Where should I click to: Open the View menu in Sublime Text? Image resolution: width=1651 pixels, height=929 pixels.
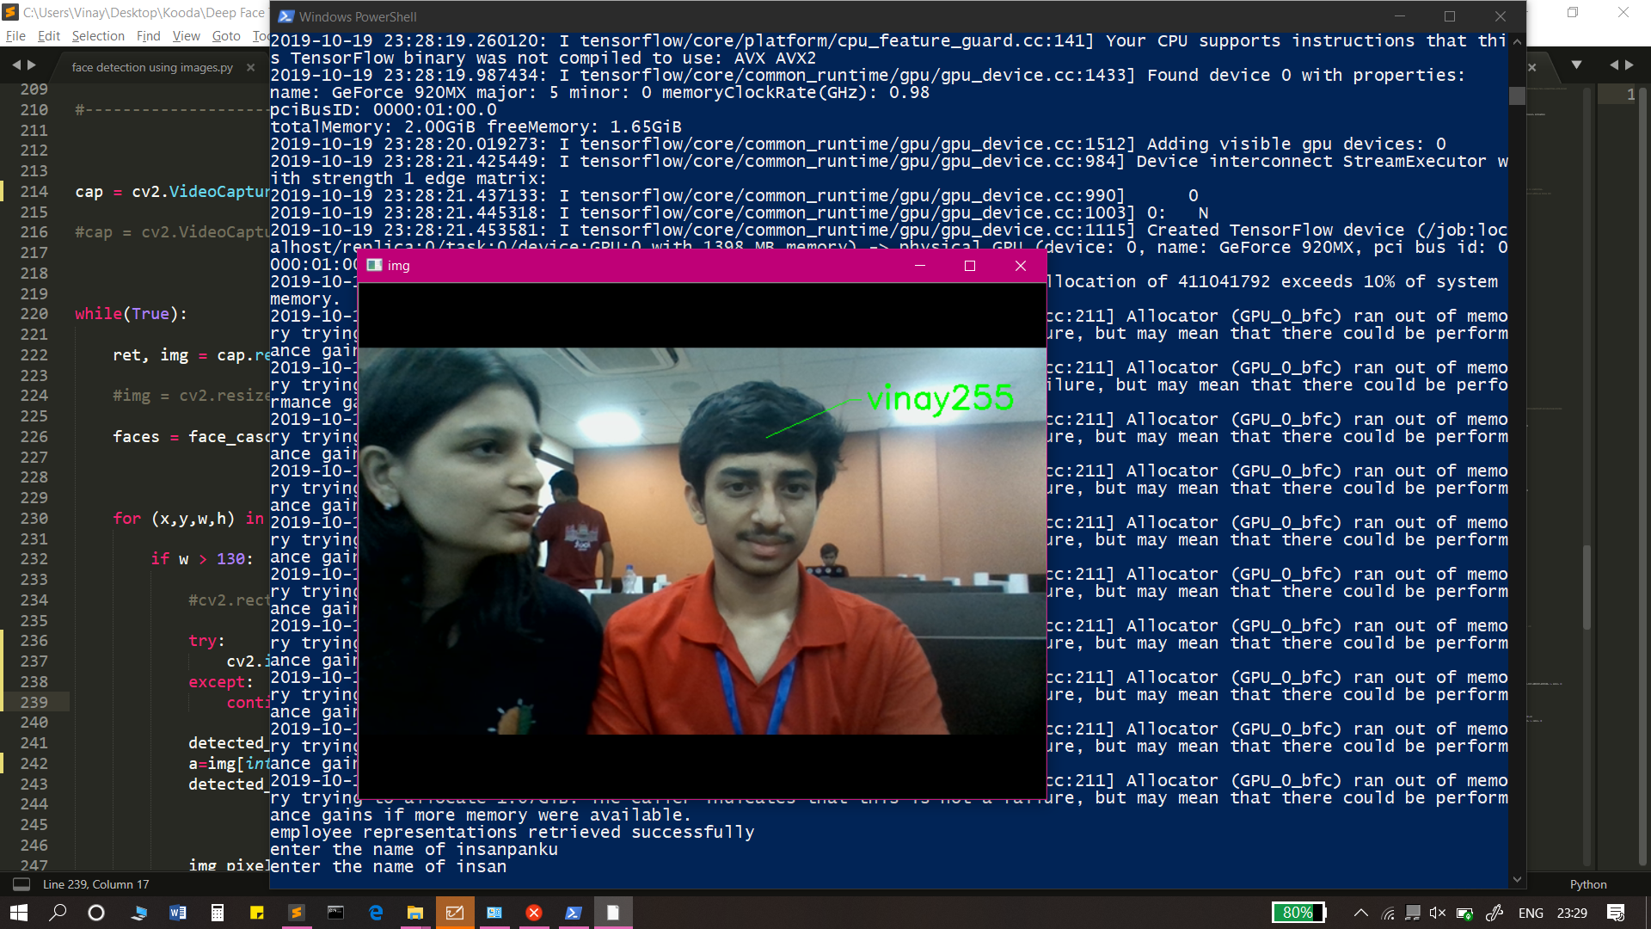[186, 36]
